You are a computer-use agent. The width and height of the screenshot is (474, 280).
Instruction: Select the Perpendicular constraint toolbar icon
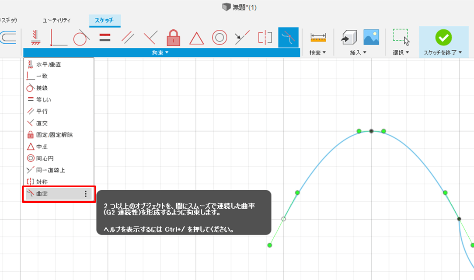click(x=150, y=38)
